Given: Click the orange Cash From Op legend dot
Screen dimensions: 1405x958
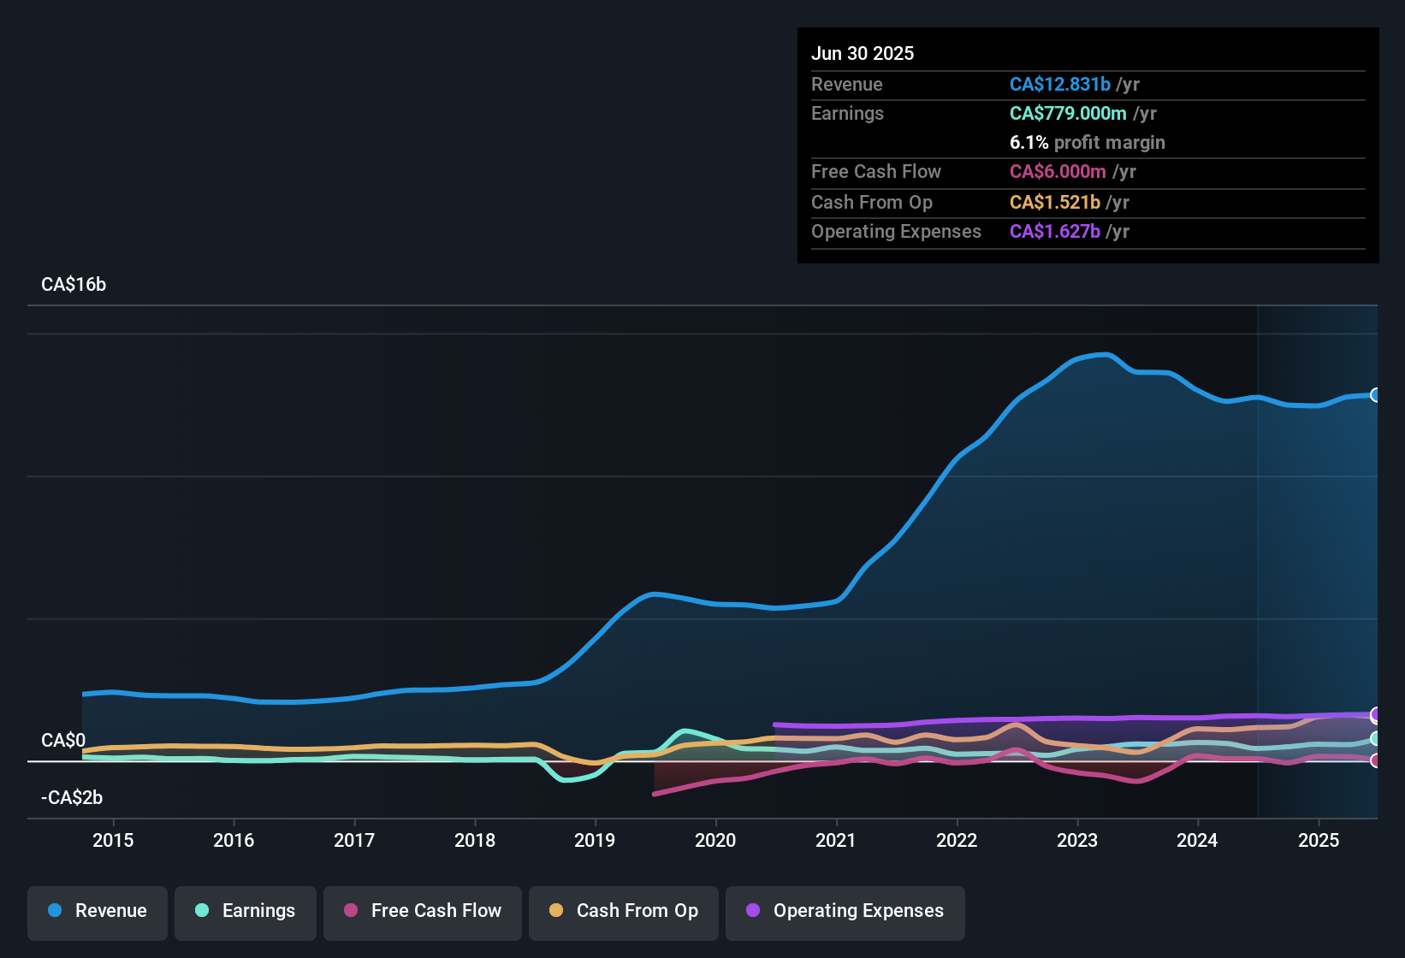Looking at the screenshot, I should [x=556, y=911].
